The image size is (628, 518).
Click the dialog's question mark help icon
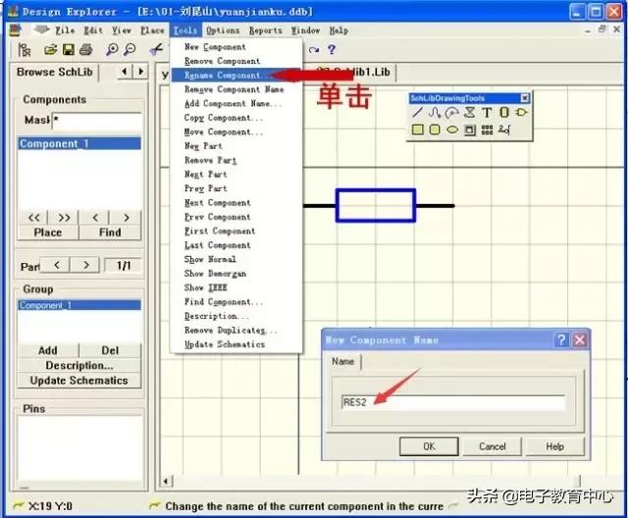click(x=561, y=339)
